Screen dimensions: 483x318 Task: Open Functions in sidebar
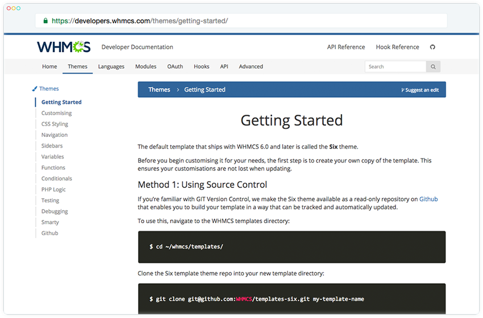(x=53, y=168)
